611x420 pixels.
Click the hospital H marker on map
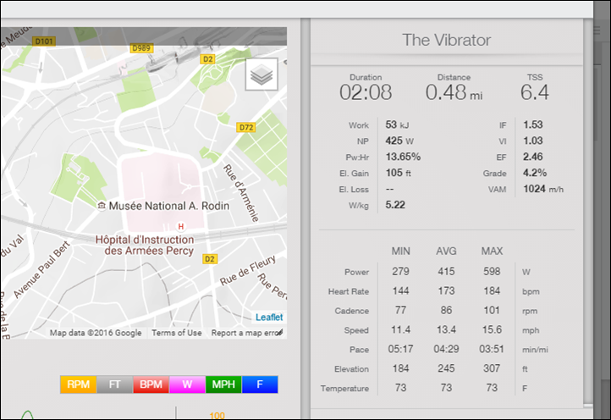pyautogui.click(x=180, y=226)
